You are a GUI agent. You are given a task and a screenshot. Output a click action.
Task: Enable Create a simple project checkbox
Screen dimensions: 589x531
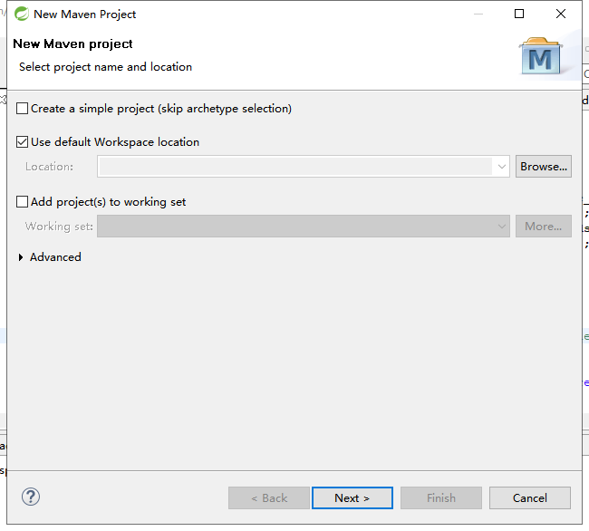tap(22, 109)
